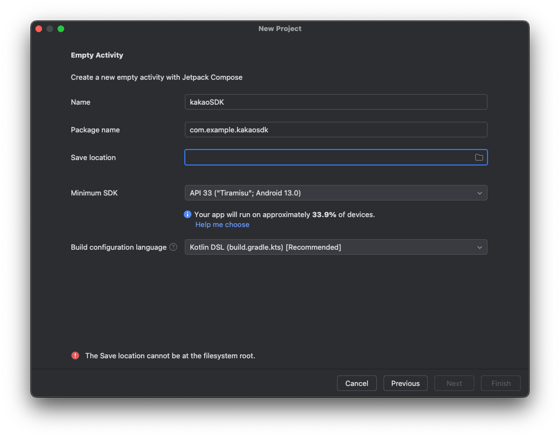Click the Name field containing kakaoSDK
This screenshot has width=560, height=438.
pyautogui.click(x=336, y=102)
